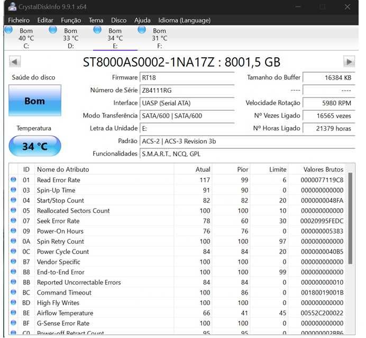Click raw value 0000077119C8
The height and width of the screenshot is (338, 366).
point(322,180)
